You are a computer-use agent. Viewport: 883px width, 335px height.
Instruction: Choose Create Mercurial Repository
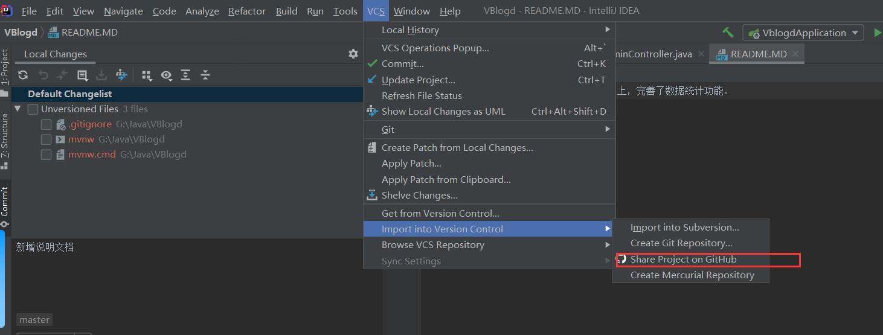[691, 275]
